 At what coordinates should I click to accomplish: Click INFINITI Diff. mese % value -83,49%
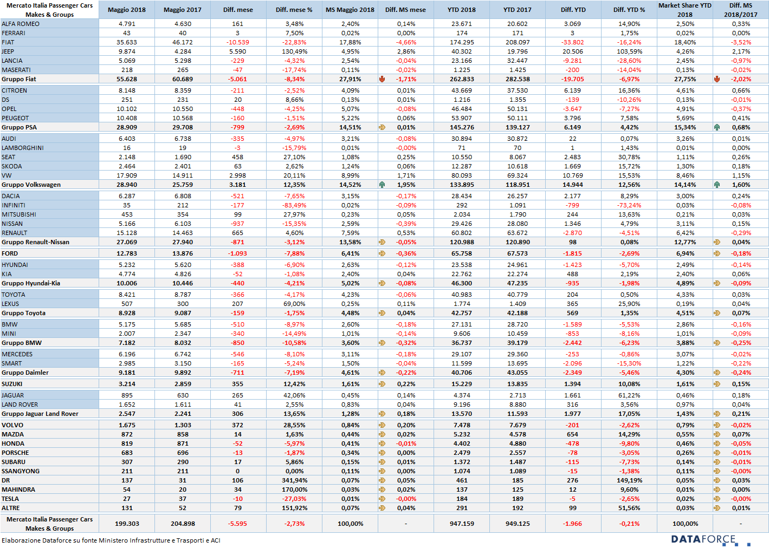(294, 205)
